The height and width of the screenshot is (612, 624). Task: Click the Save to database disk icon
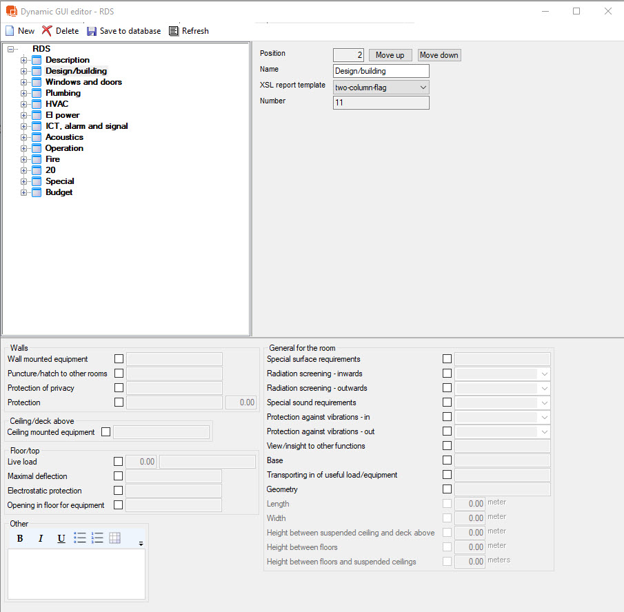(92, 31)
